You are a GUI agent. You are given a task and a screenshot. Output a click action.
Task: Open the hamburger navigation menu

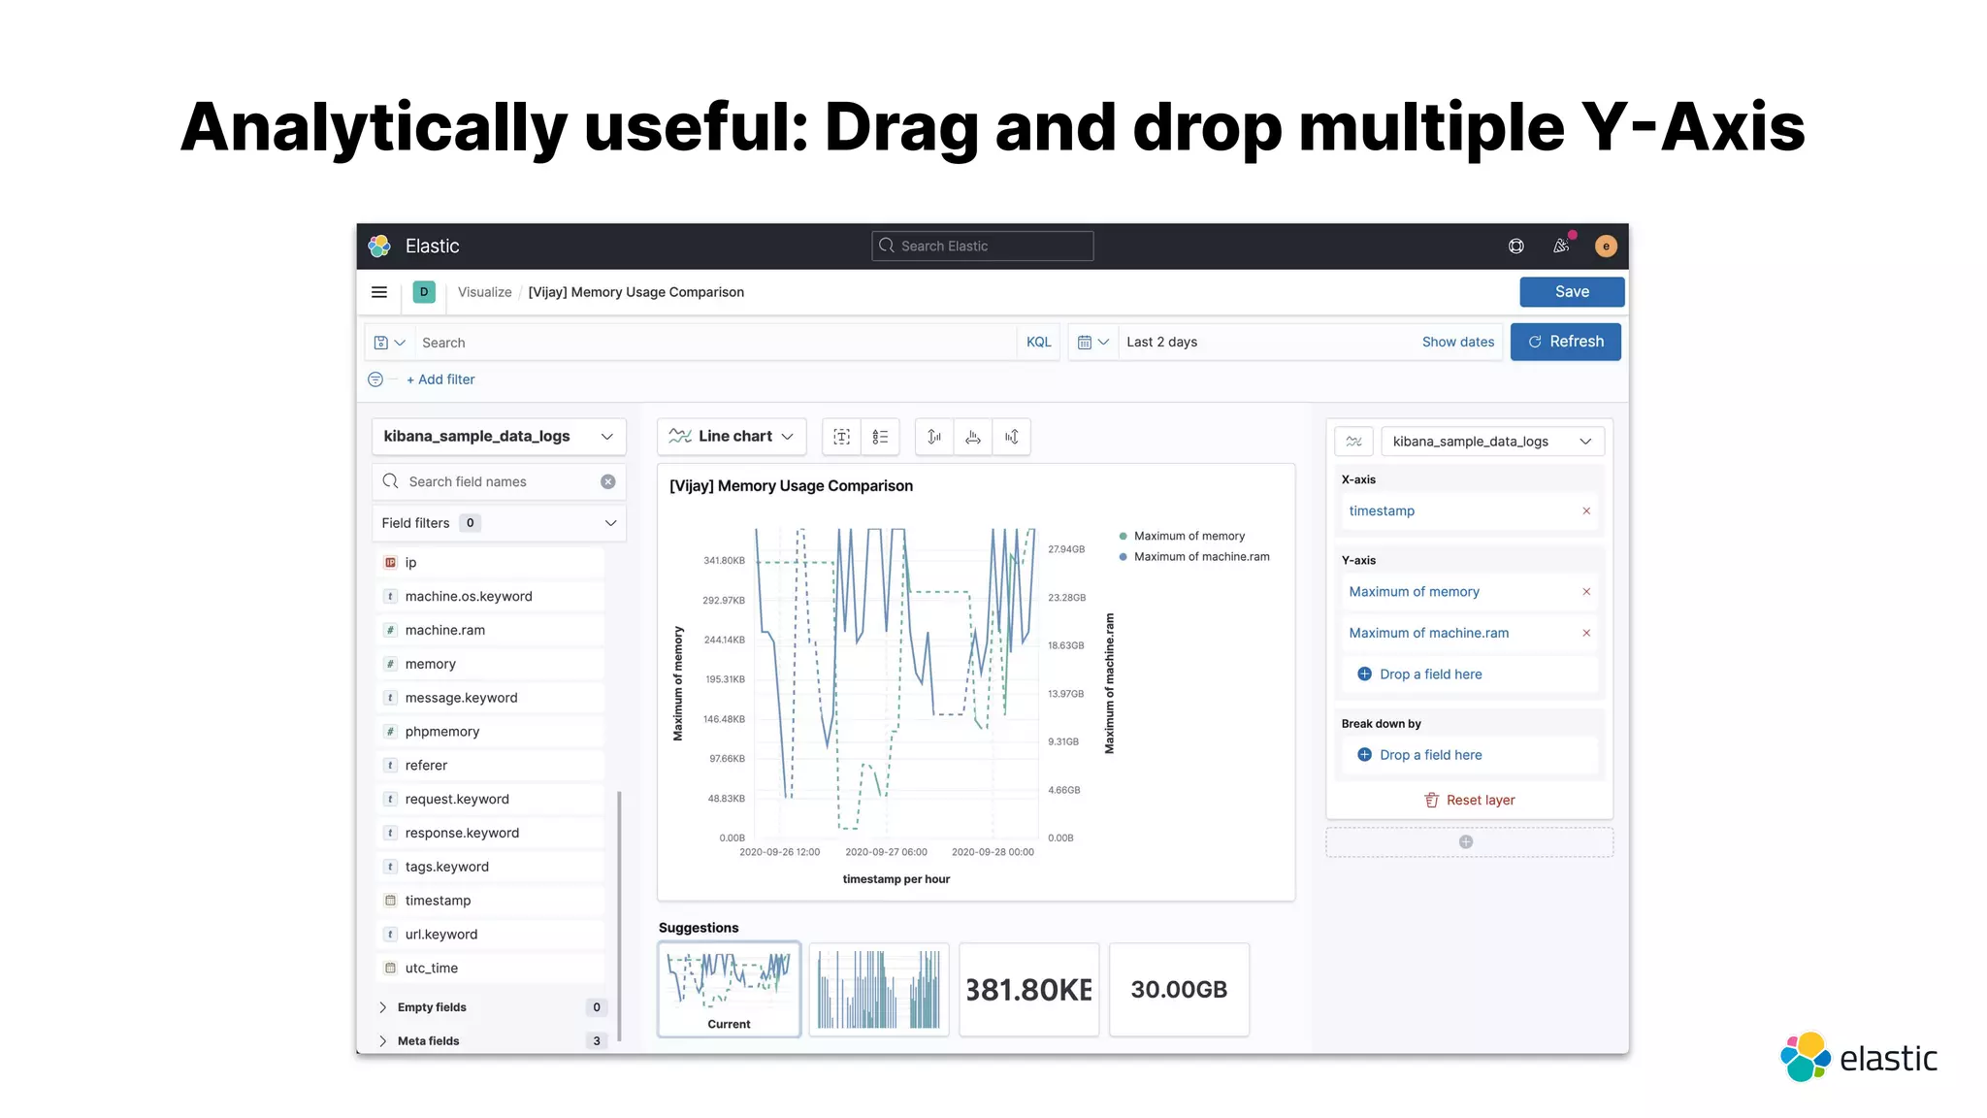click(379, 292)
